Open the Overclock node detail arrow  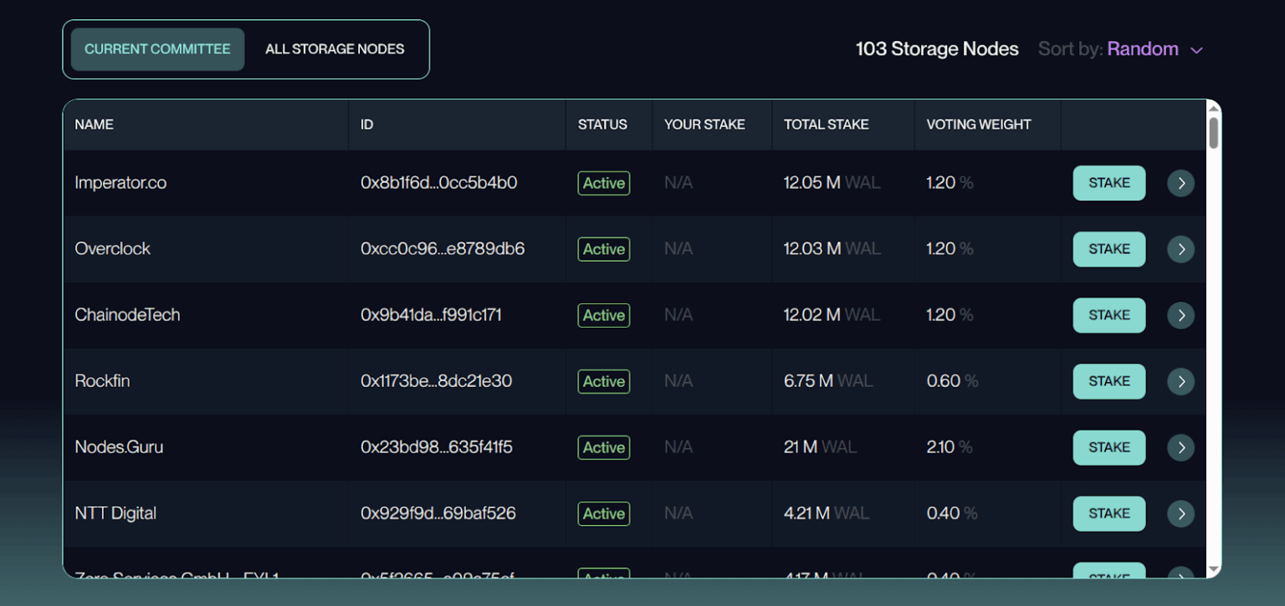pos(1180,249)
